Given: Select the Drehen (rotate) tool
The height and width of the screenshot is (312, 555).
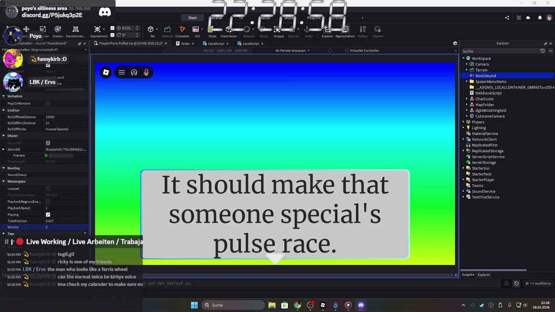Looking at the screenshot, I should (x=58, y=29).
